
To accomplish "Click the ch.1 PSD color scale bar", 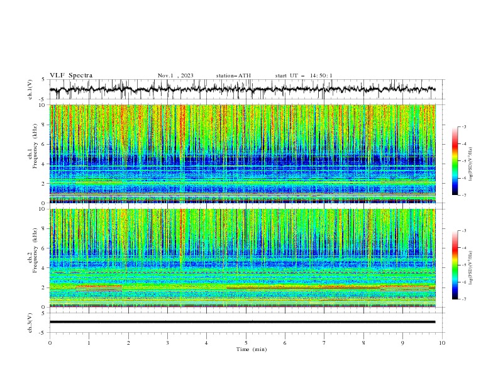I will [455, 161].
